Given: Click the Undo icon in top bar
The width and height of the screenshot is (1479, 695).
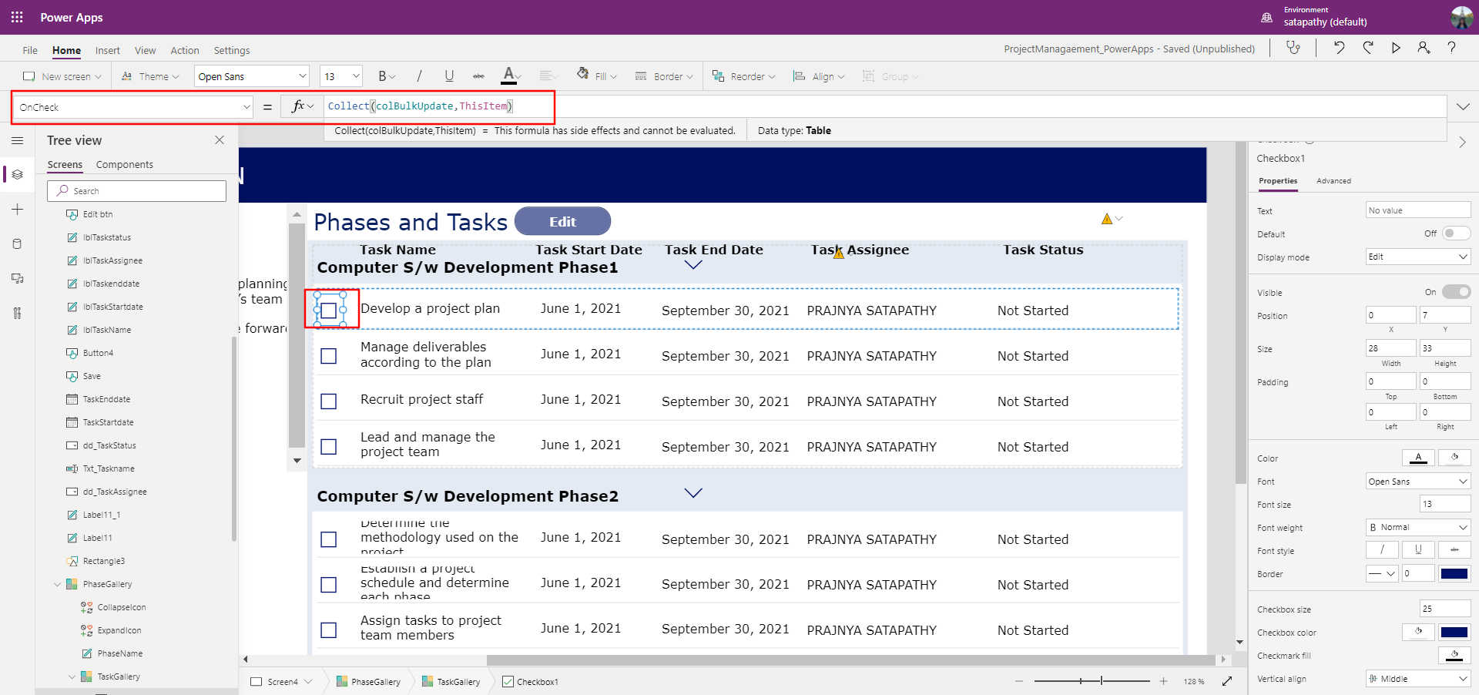Looking at the screenshot, I should point(1340,48).
